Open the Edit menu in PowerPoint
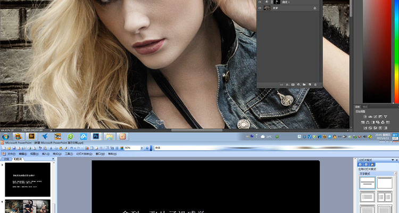 [23, 154]
